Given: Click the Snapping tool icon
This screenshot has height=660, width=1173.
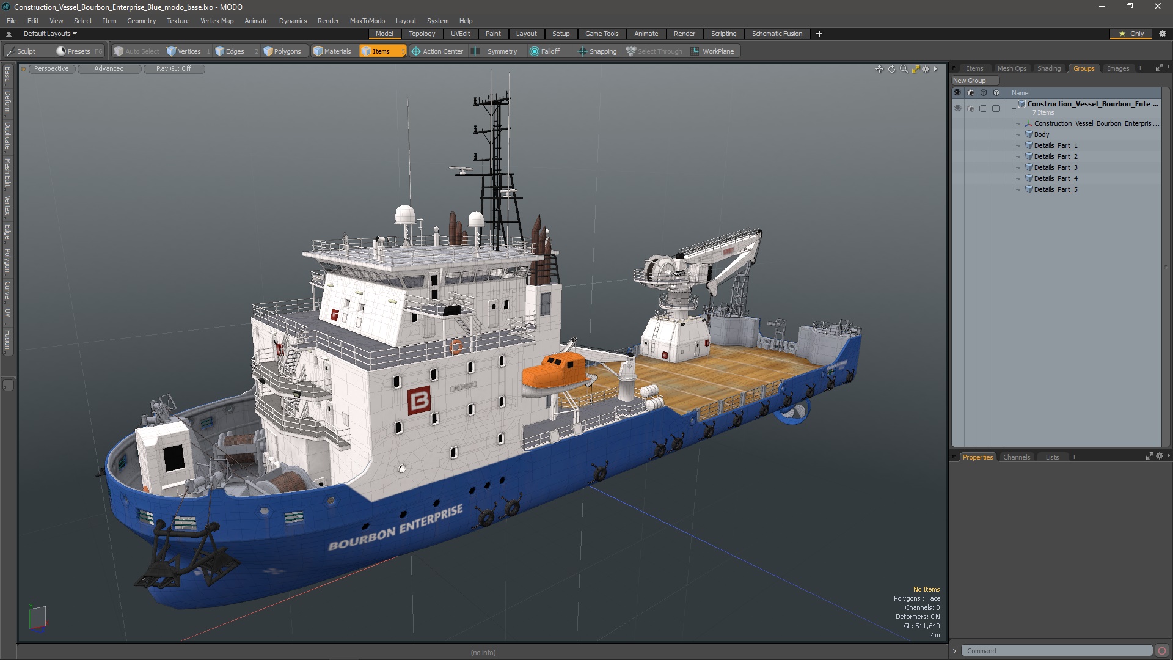Looking at the screenshot, I should point(582,51).
